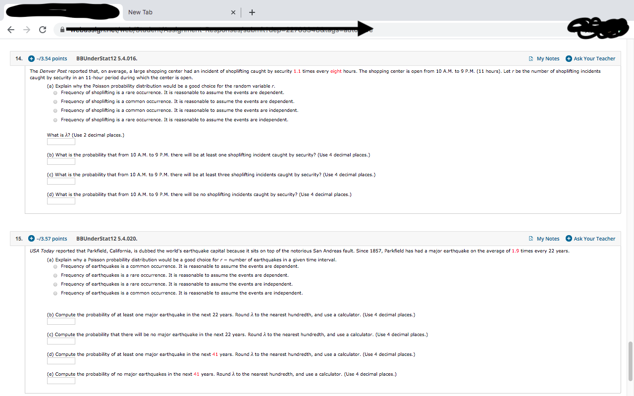
Task: Open My Notes for question 15
Action: tap(547, 239)
